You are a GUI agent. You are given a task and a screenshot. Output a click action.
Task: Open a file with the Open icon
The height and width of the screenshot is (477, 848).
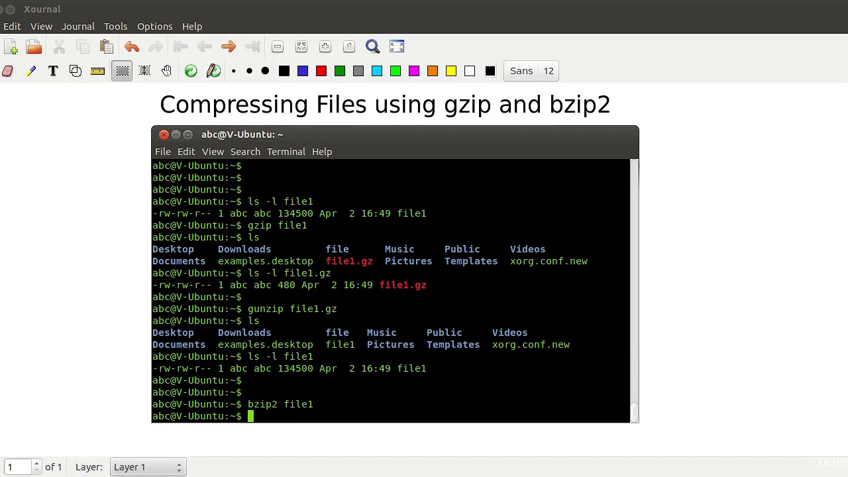(x=34, y=46)
